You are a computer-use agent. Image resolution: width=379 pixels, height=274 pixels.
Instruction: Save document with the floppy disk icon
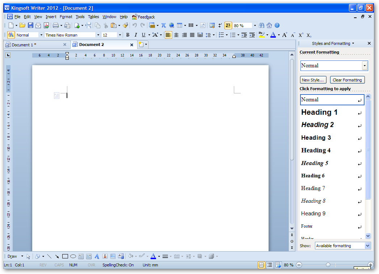pos(30,25)
